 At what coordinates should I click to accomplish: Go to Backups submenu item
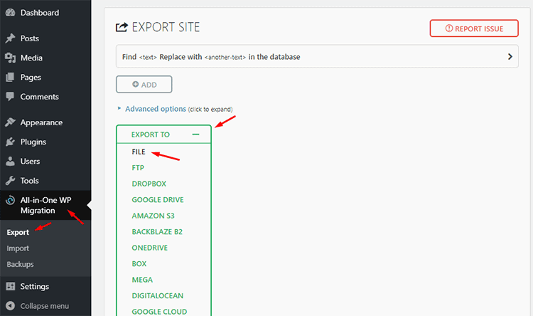click(x=20, y=264)
